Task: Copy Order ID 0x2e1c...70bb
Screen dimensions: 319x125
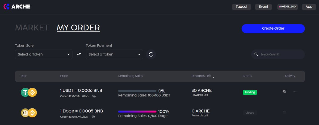Action: [94, 96]
